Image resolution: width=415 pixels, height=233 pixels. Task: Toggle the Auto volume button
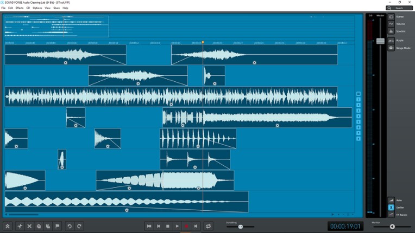pos(391,200)
